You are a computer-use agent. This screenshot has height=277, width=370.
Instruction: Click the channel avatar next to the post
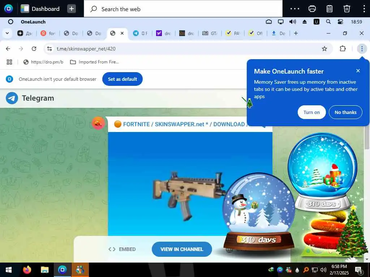(x=98, y=123)
